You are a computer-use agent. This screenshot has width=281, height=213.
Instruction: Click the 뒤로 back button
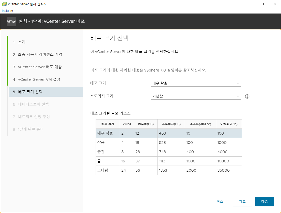click(242, 202)
